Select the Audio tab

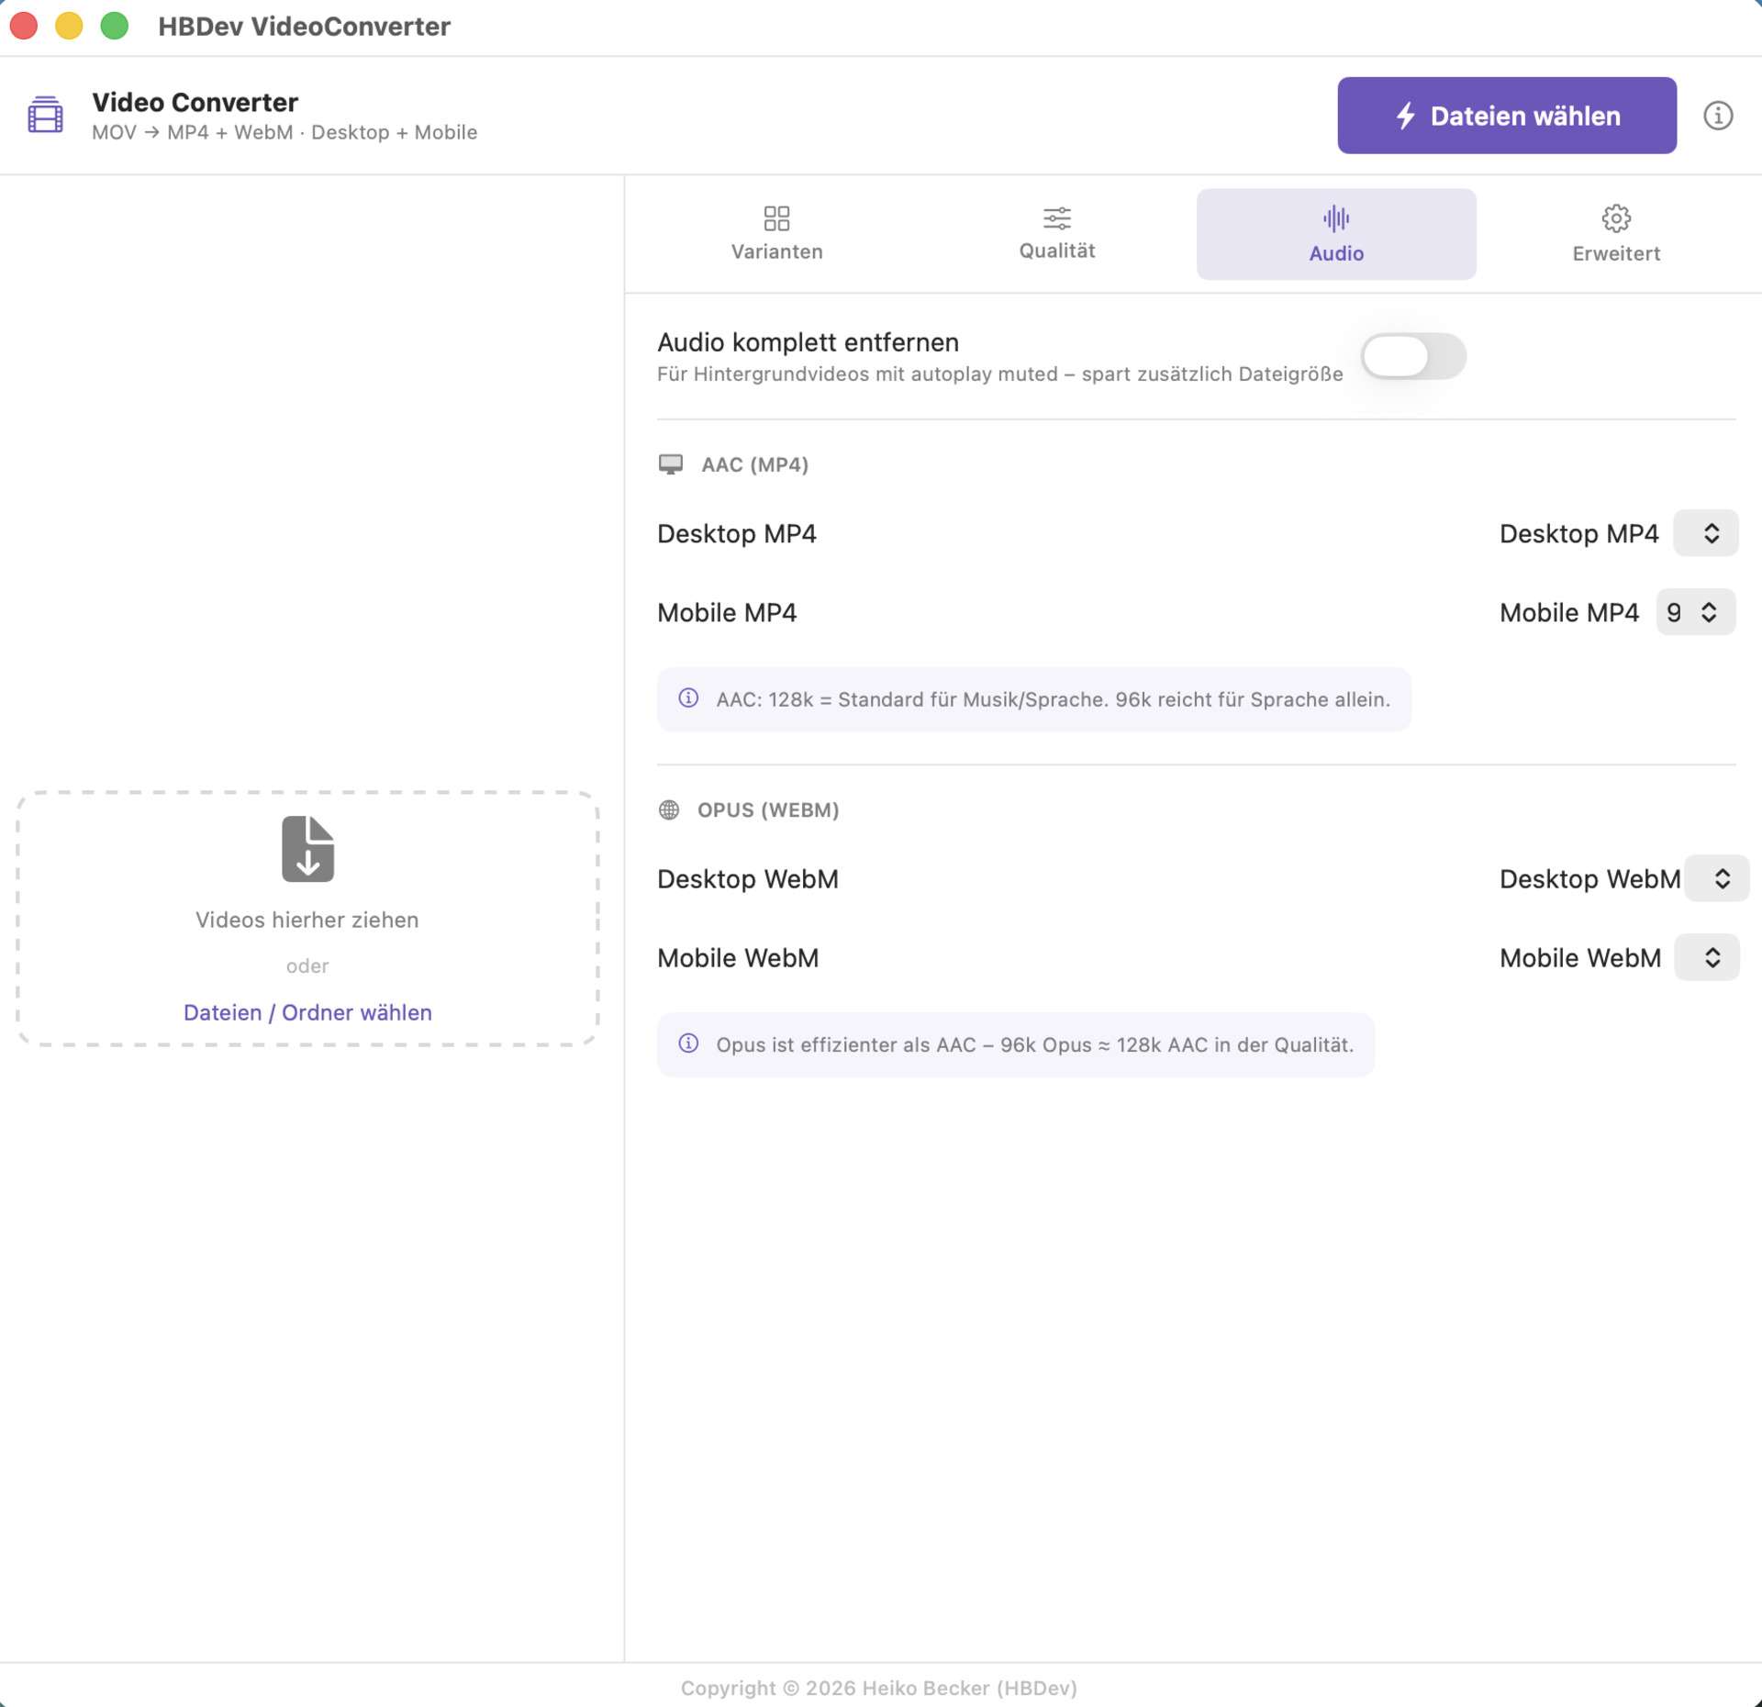click(x=1335, y=234)
